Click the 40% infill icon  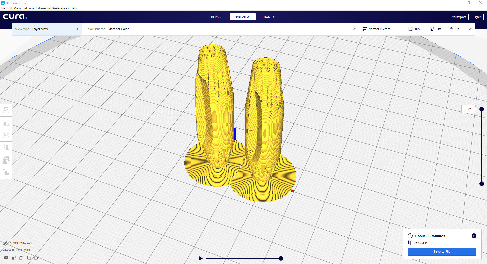click(x=410, y=29)
